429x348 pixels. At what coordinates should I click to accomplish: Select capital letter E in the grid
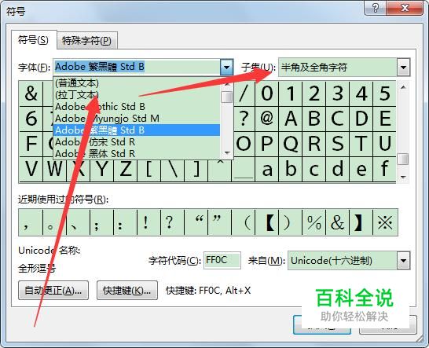(385, 119)
